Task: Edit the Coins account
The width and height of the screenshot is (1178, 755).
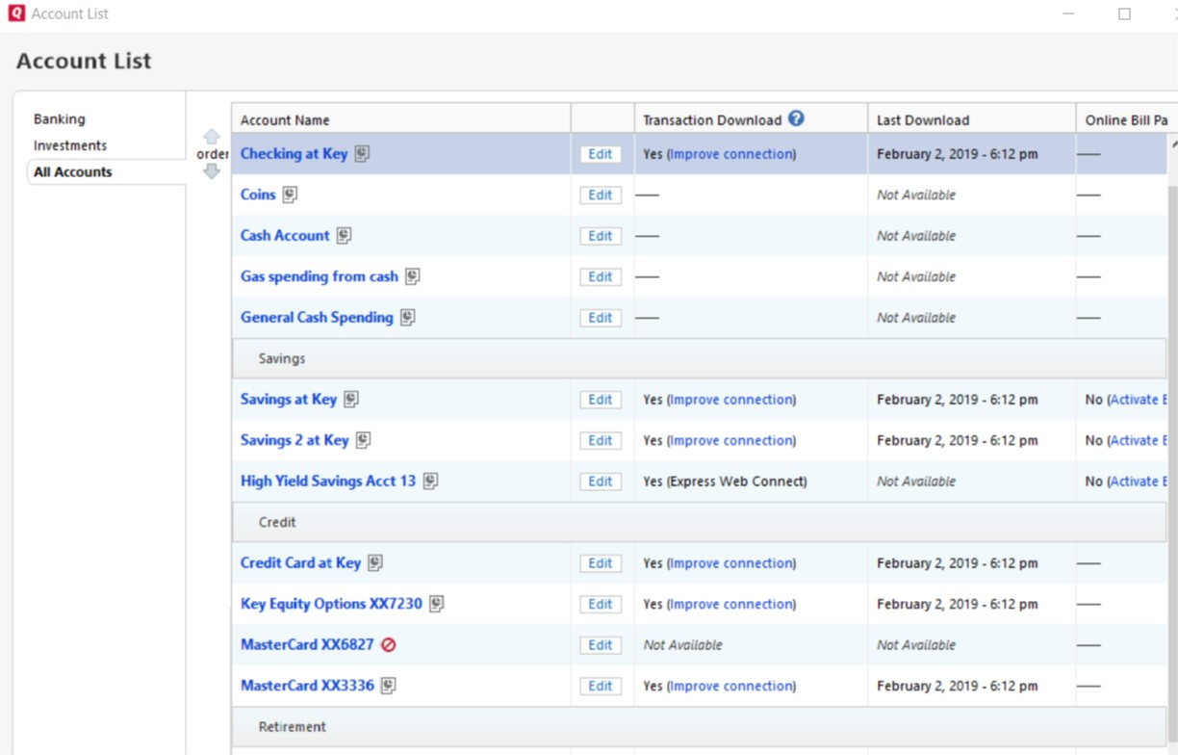Action: 601,195
